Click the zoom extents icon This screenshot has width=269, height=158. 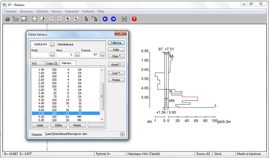[x=34, y=19]
